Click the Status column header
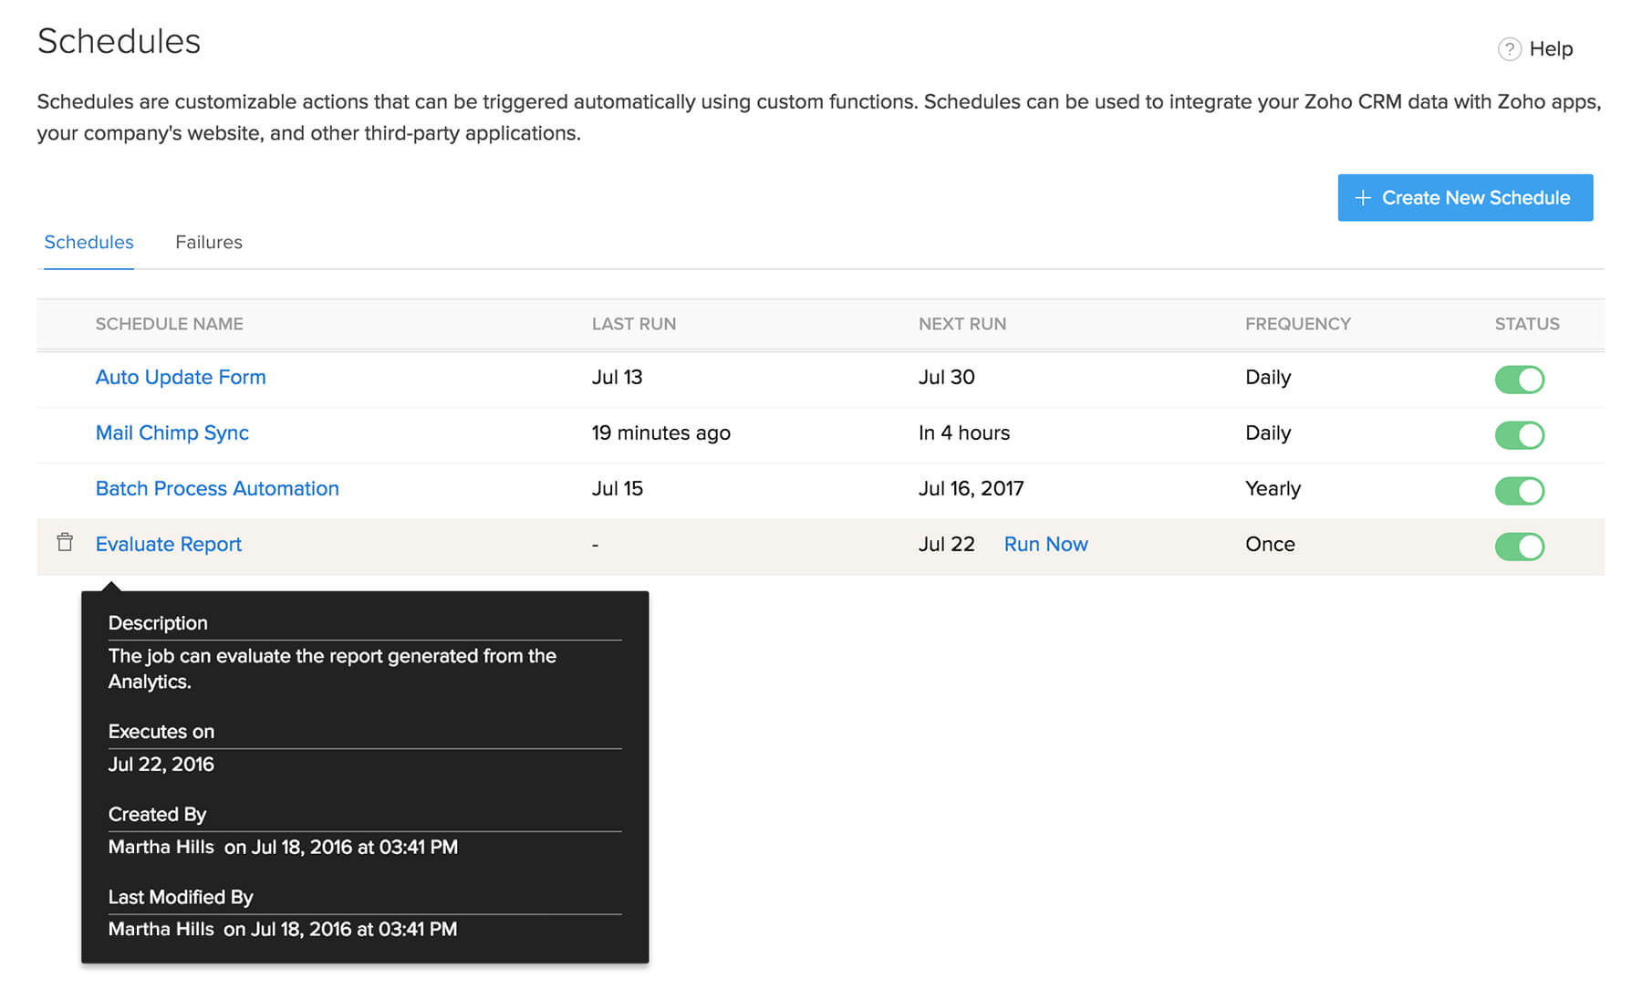Screen dimensions: 1642x990 click(1526, 324)
